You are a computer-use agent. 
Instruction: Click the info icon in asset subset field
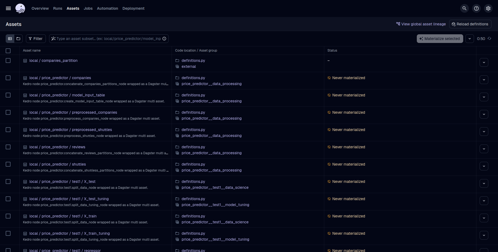(x=164, y=39)
